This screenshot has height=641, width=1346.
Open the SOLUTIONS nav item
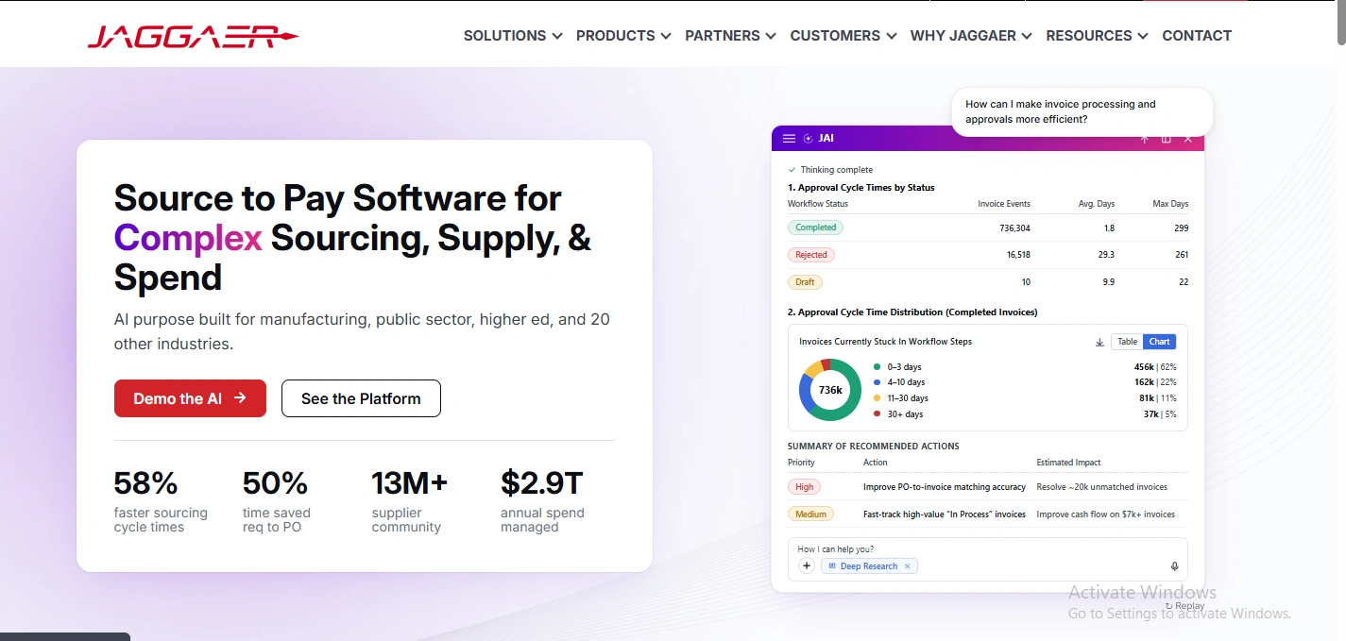click(504, 36)
